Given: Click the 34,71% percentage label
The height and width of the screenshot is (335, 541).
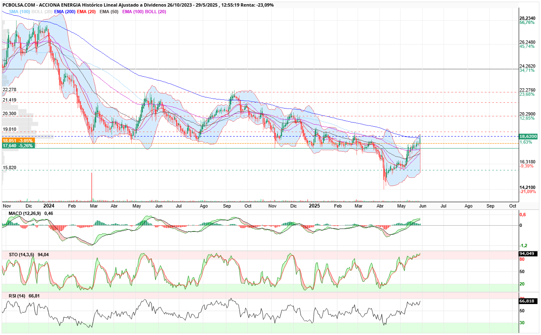Looking at the screenshot, I should [527, 71].
